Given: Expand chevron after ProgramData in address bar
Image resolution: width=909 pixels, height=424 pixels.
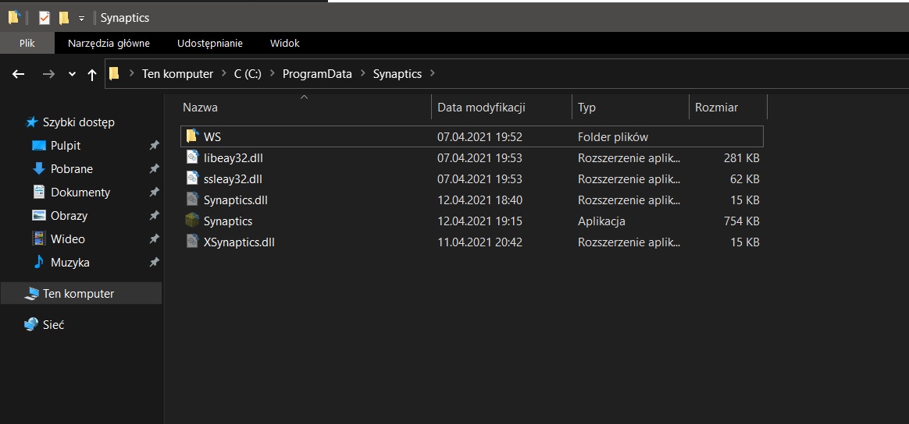Looking at the screenshot, I should [x=363, y=73].
